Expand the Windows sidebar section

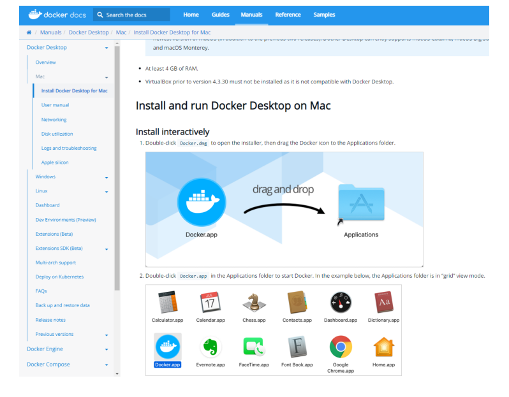click(107, 177)
